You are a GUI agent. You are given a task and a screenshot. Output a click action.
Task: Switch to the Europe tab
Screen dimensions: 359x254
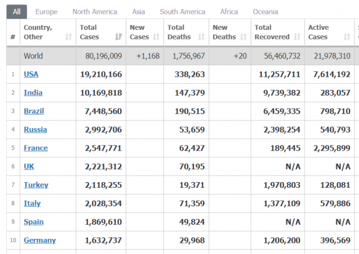point(47,12)
